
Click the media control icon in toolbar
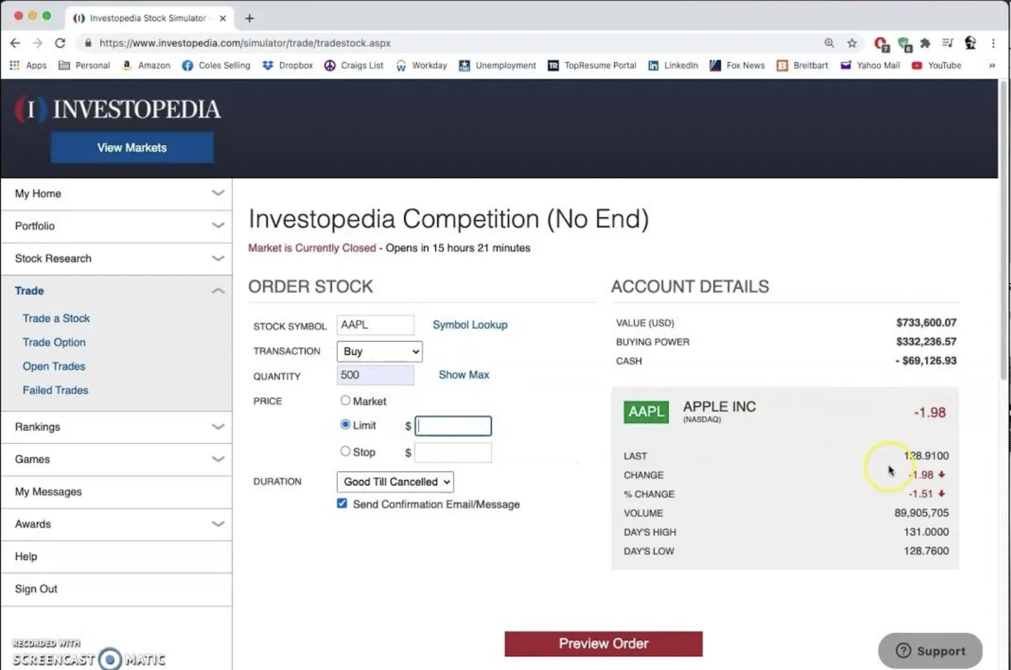[x=948, y=43]
